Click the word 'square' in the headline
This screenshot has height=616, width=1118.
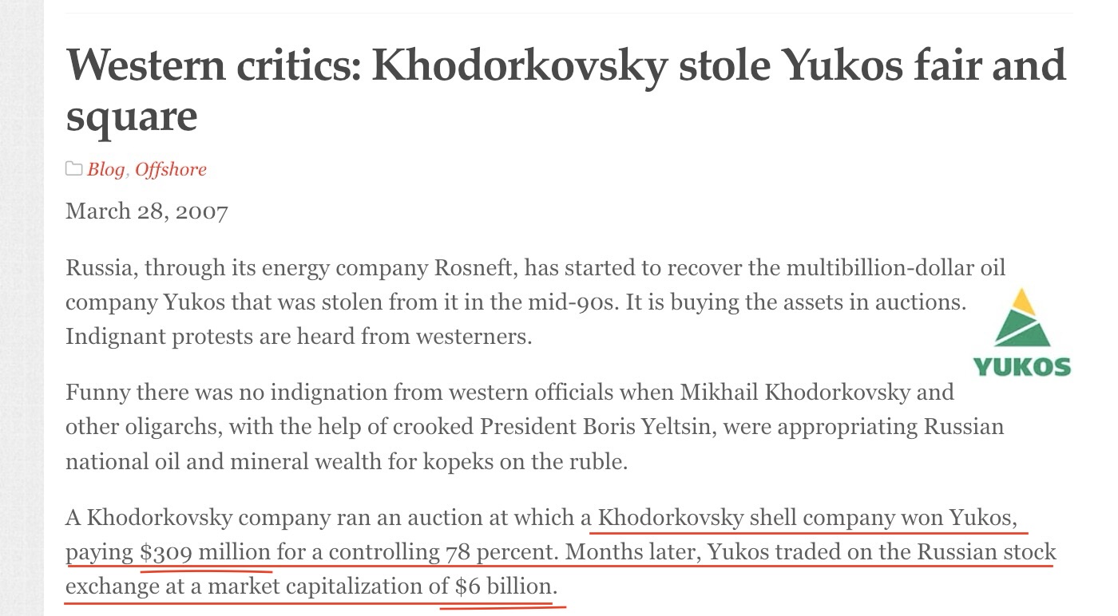coord(131,116)
